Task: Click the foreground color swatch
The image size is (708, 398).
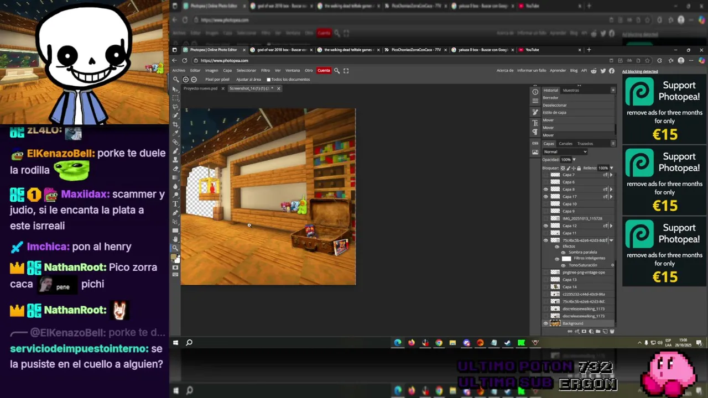Action: [174, 256]
